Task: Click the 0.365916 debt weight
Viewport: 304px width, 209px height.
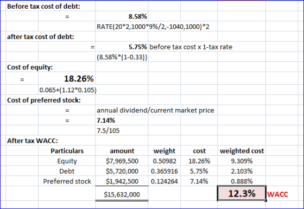Action: [164, 171]
